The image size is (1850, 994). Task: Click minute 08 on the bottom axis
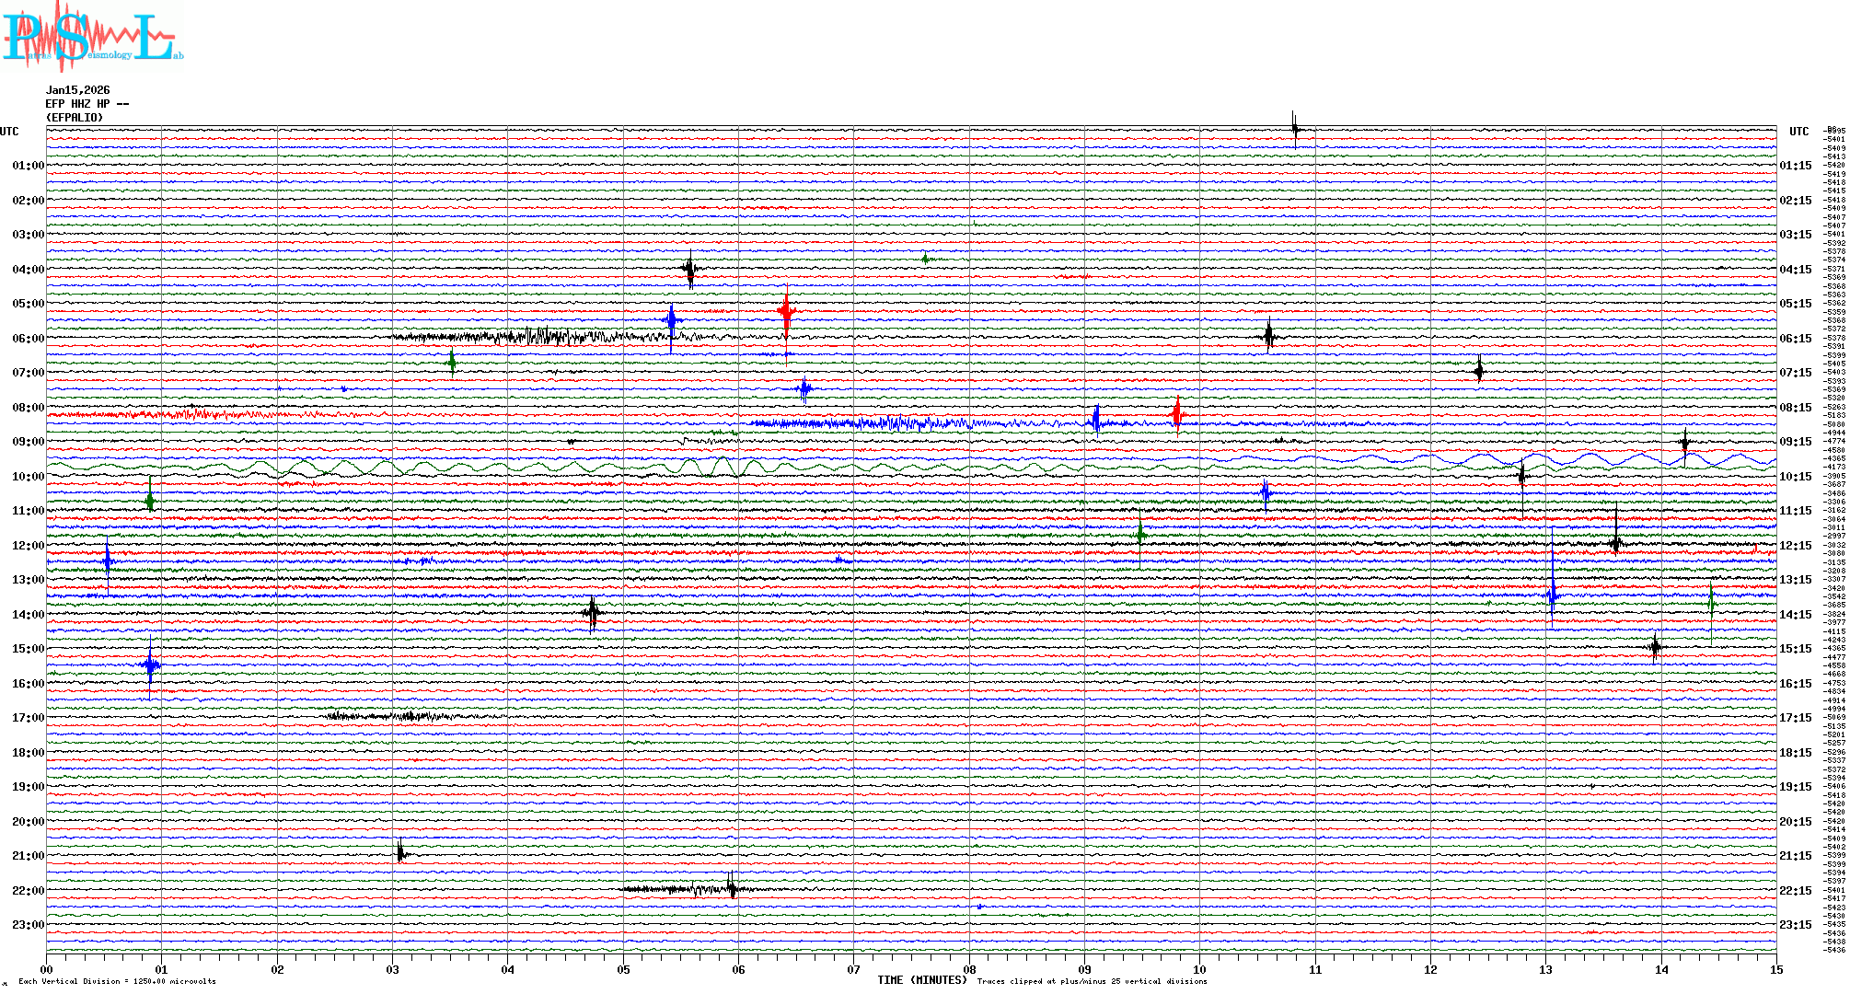pos(969,970)
